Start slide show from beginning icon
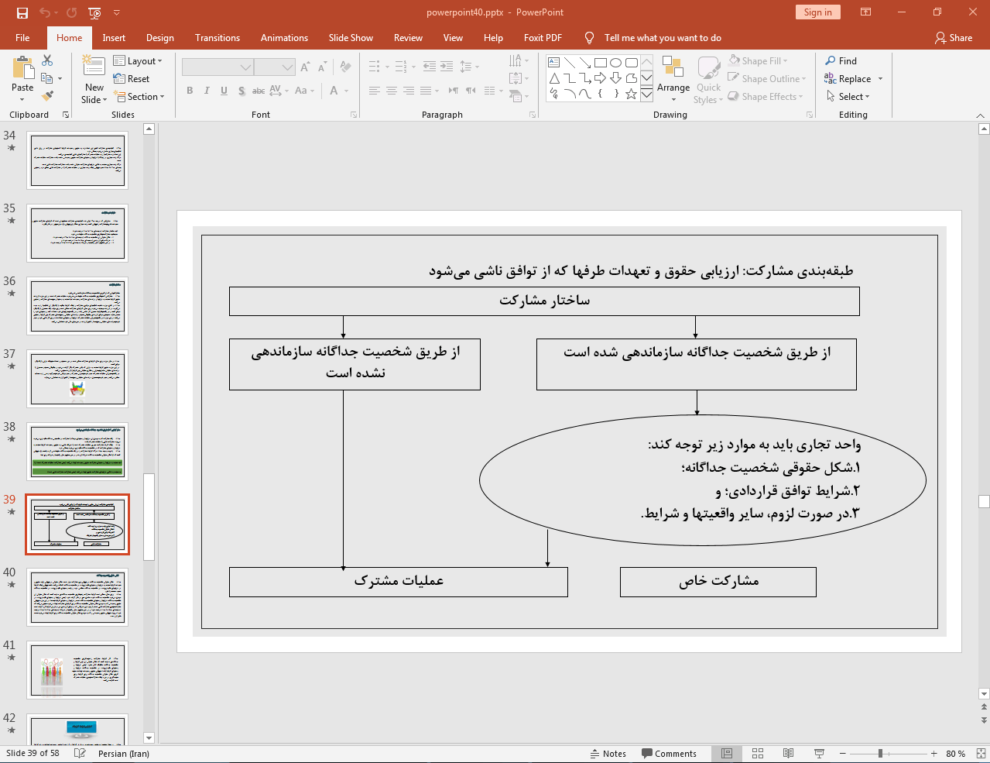 pos(94,12)
